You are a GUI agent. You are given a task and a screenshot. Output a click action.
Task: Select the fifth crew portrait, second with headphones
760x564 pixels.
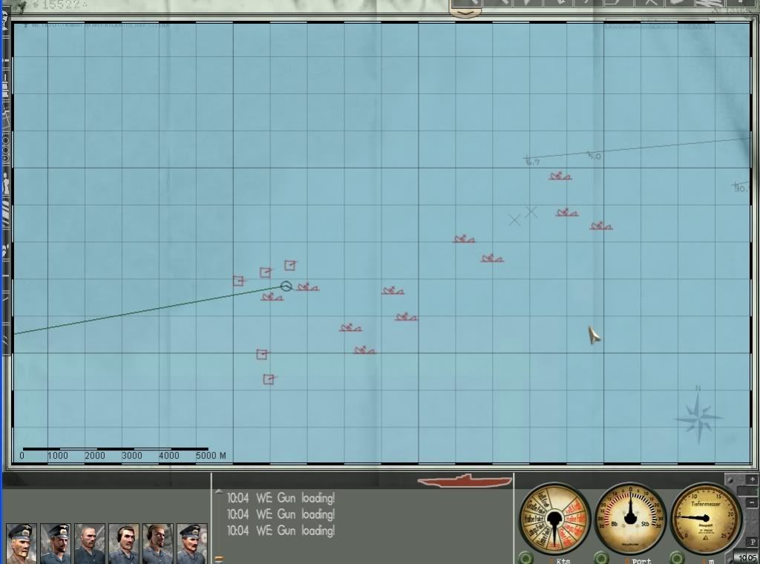pyautogui.click(x=158, y=543)
